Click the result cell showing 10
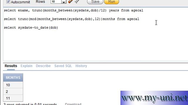The image size is (188, 105). [x=13, y=85]
